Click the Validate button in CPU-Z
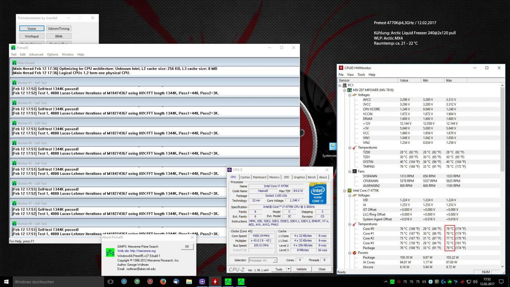 [301, 269]
